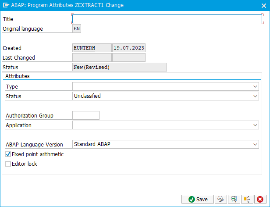The image size is (270, 207).
Task: Focus the Authorization Group field
Action: point(86,115)
